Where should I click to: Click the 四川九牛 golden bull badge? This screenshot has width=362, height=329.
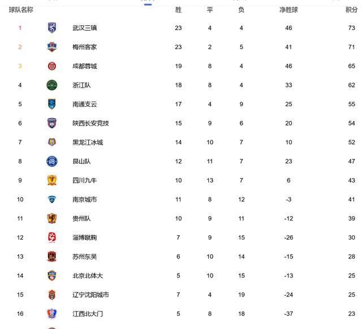(52, 180)
